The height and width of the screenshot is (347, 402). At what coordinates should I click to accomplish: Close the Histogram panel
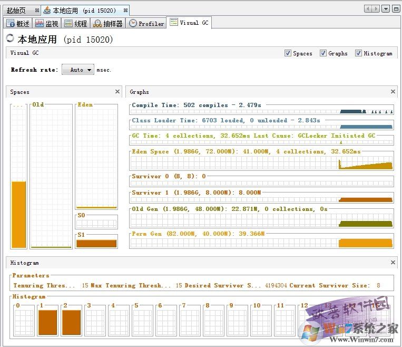(393, 262)
